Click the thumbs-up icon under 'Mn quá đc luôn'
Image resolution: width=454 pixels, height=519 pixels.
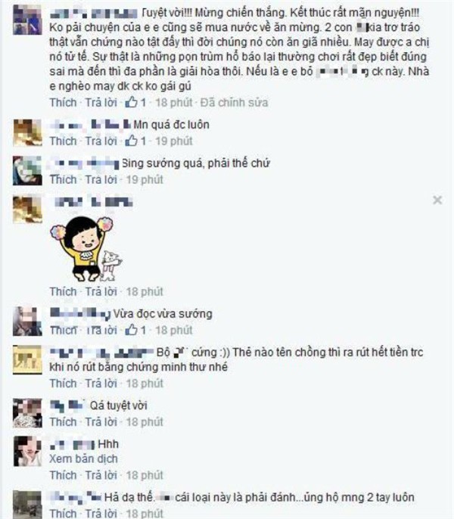point(131,141)
